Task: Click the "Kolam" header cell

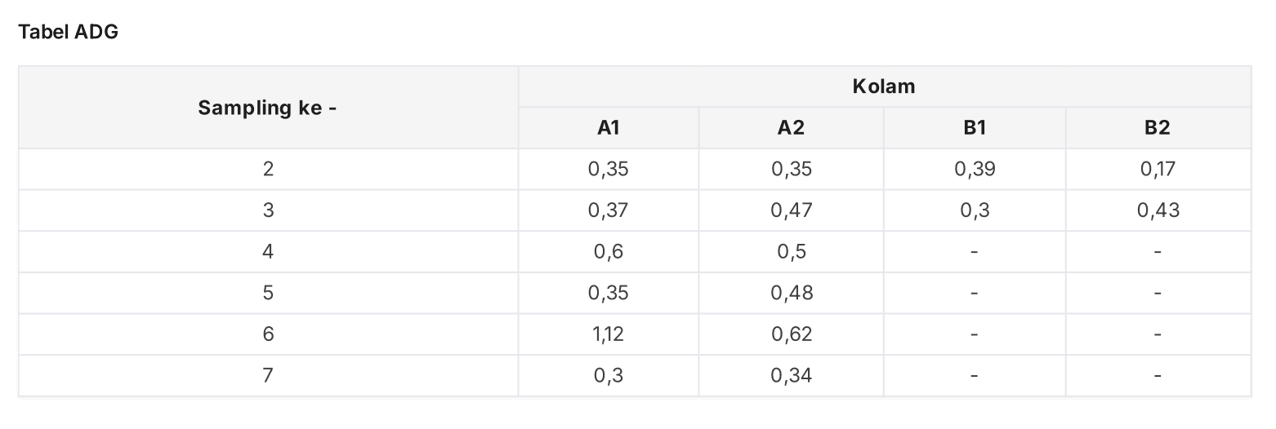Action: click(884, 86)
